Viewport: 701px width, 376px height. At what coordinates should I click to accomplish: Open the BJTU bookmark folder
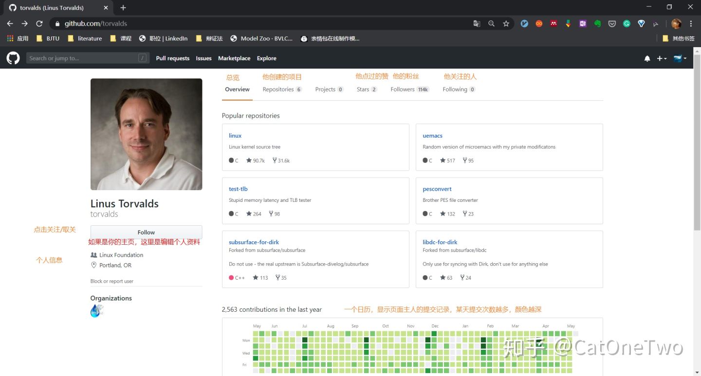click(48, 38)
